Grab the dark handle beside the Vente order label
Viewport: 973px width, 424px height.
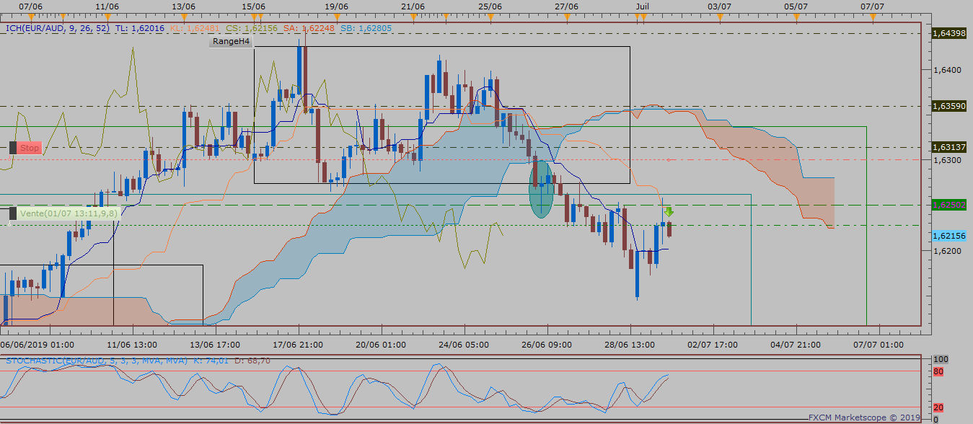pyautogui.click(x=12, y=213)
